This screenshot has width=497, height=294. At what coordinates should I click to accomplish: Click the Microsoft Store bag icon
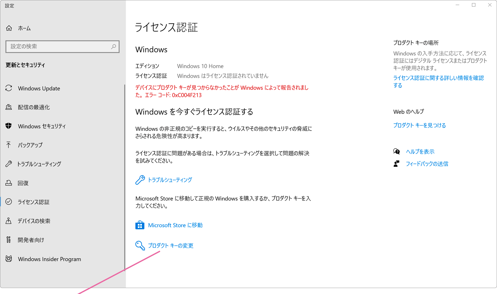pos(140,225)
